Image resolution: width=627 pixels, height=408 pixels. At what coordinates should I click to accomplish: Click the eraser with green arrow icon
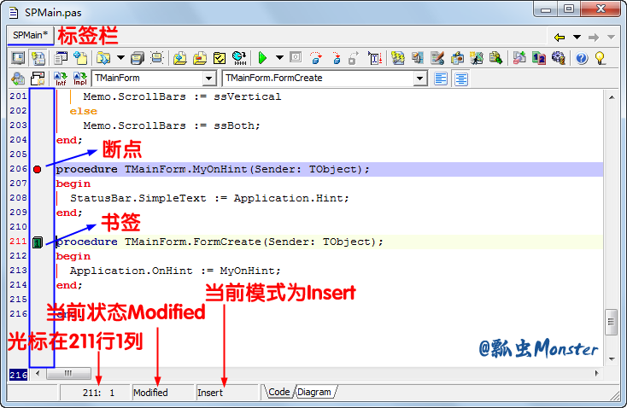point(519,58)
